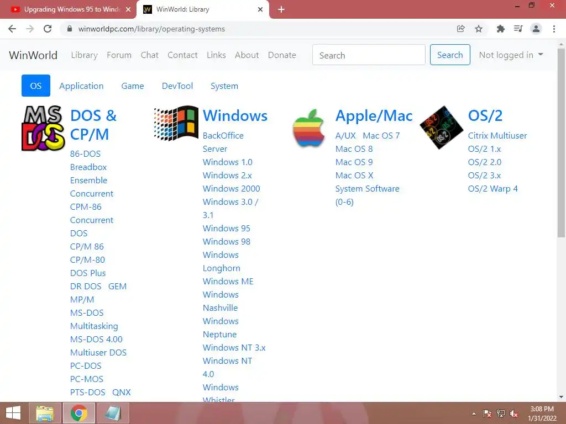Open the About nav link
The height and width of the screenshot is (424, 566).
pos(247,55)
